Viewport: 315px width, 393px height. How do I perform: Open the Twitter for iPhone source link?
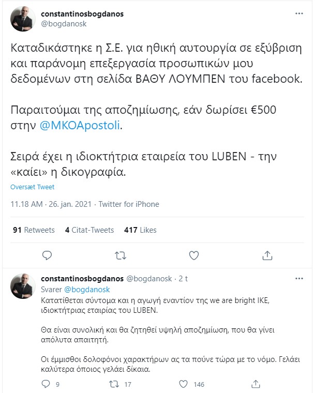(129, 204)
